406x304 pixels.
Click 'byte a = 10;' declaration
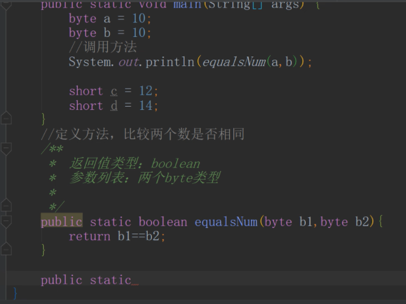coord(110,18)
